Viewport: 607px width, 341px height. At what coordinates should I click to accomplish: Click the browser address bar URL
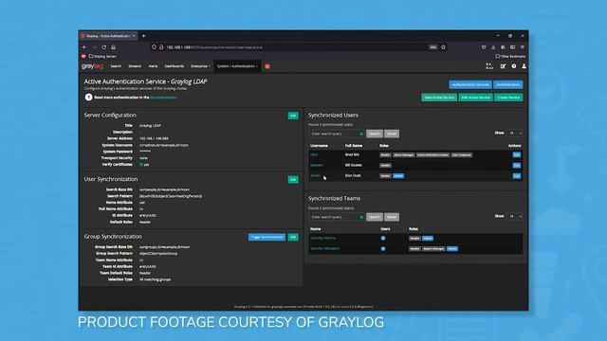pos(214,47)
